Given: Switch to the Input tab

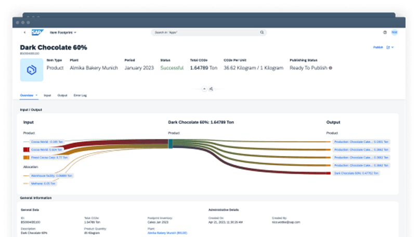Looking at the screenshot, I should coord(47,96).
